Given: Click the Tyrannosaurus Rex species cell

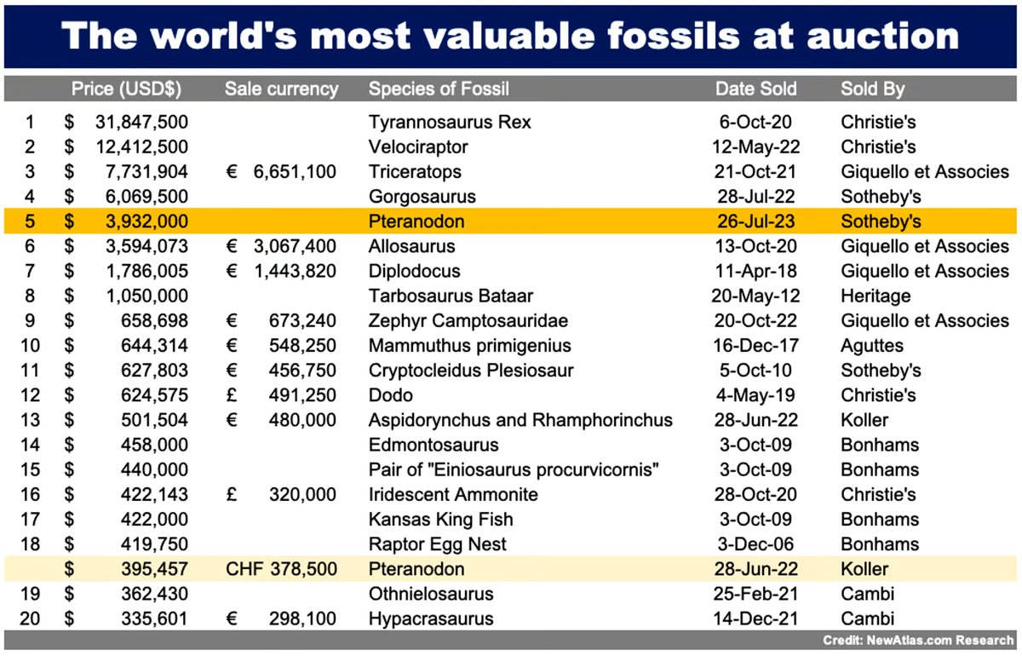Looking at the screenshot, I should click(450, 122).
